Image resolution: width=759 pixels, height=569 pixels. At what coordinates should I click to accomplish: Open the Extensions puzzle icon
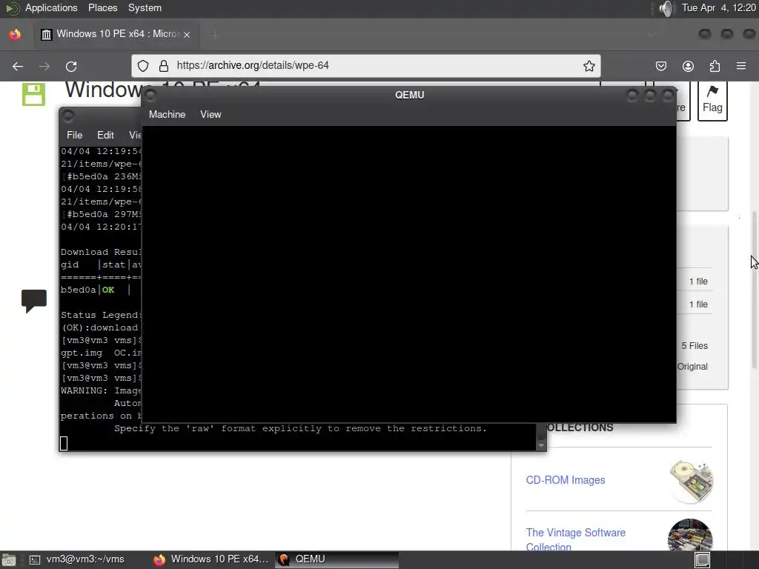point(715,66)
